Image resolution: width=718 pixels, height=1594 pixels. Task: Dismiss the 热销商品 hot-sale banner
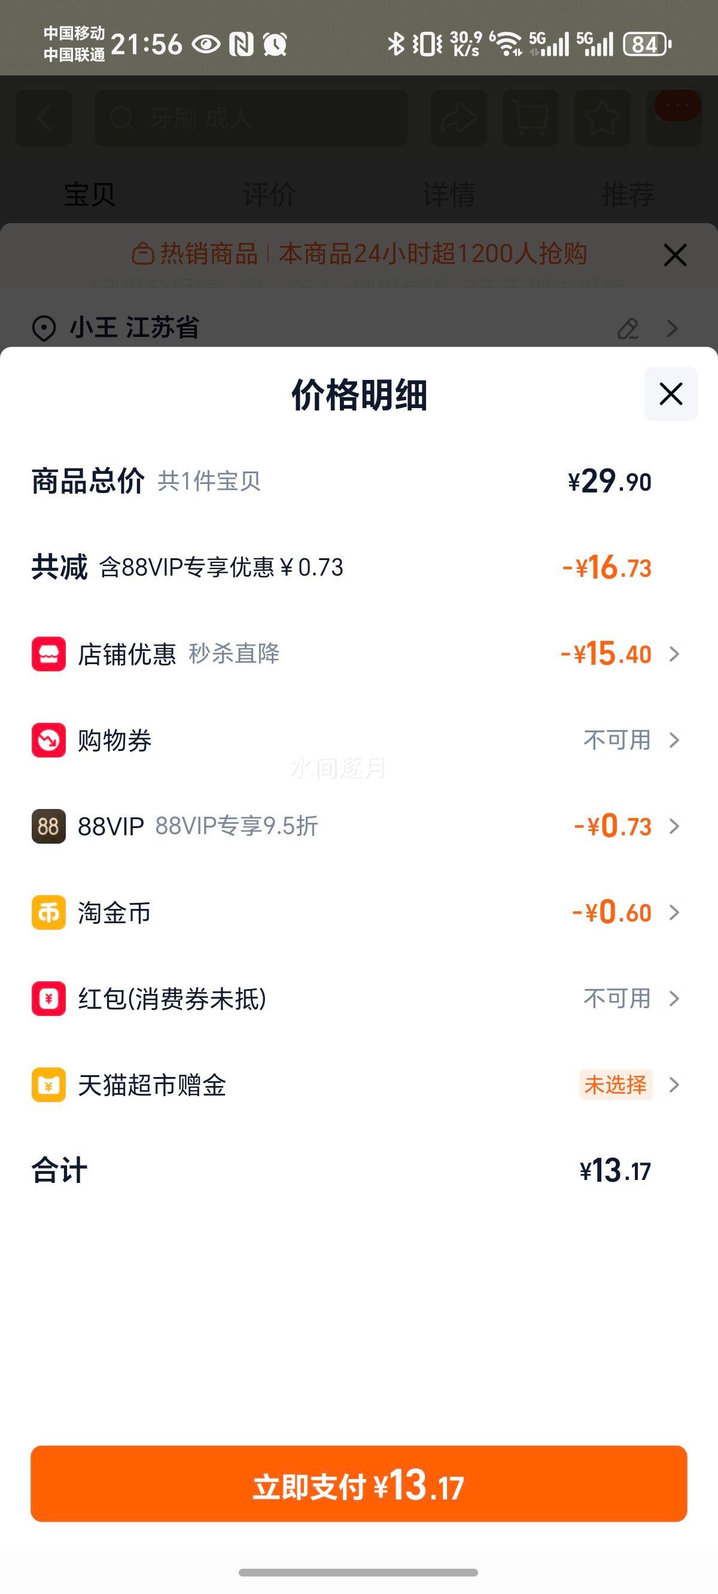[675, 255]
